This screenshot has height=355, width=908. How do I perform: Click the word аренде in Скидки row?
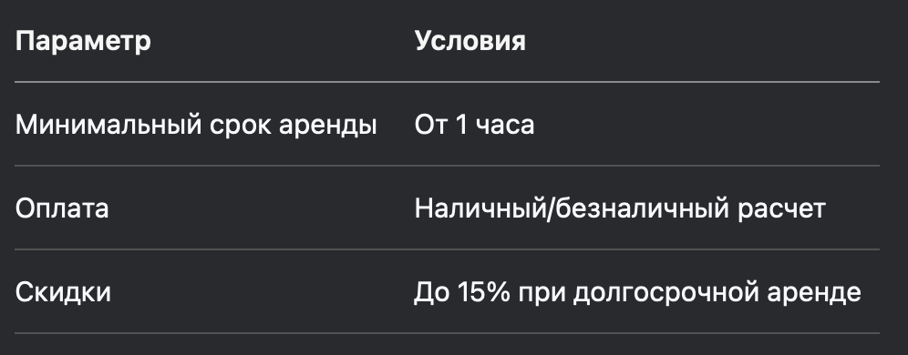point(813,294)
